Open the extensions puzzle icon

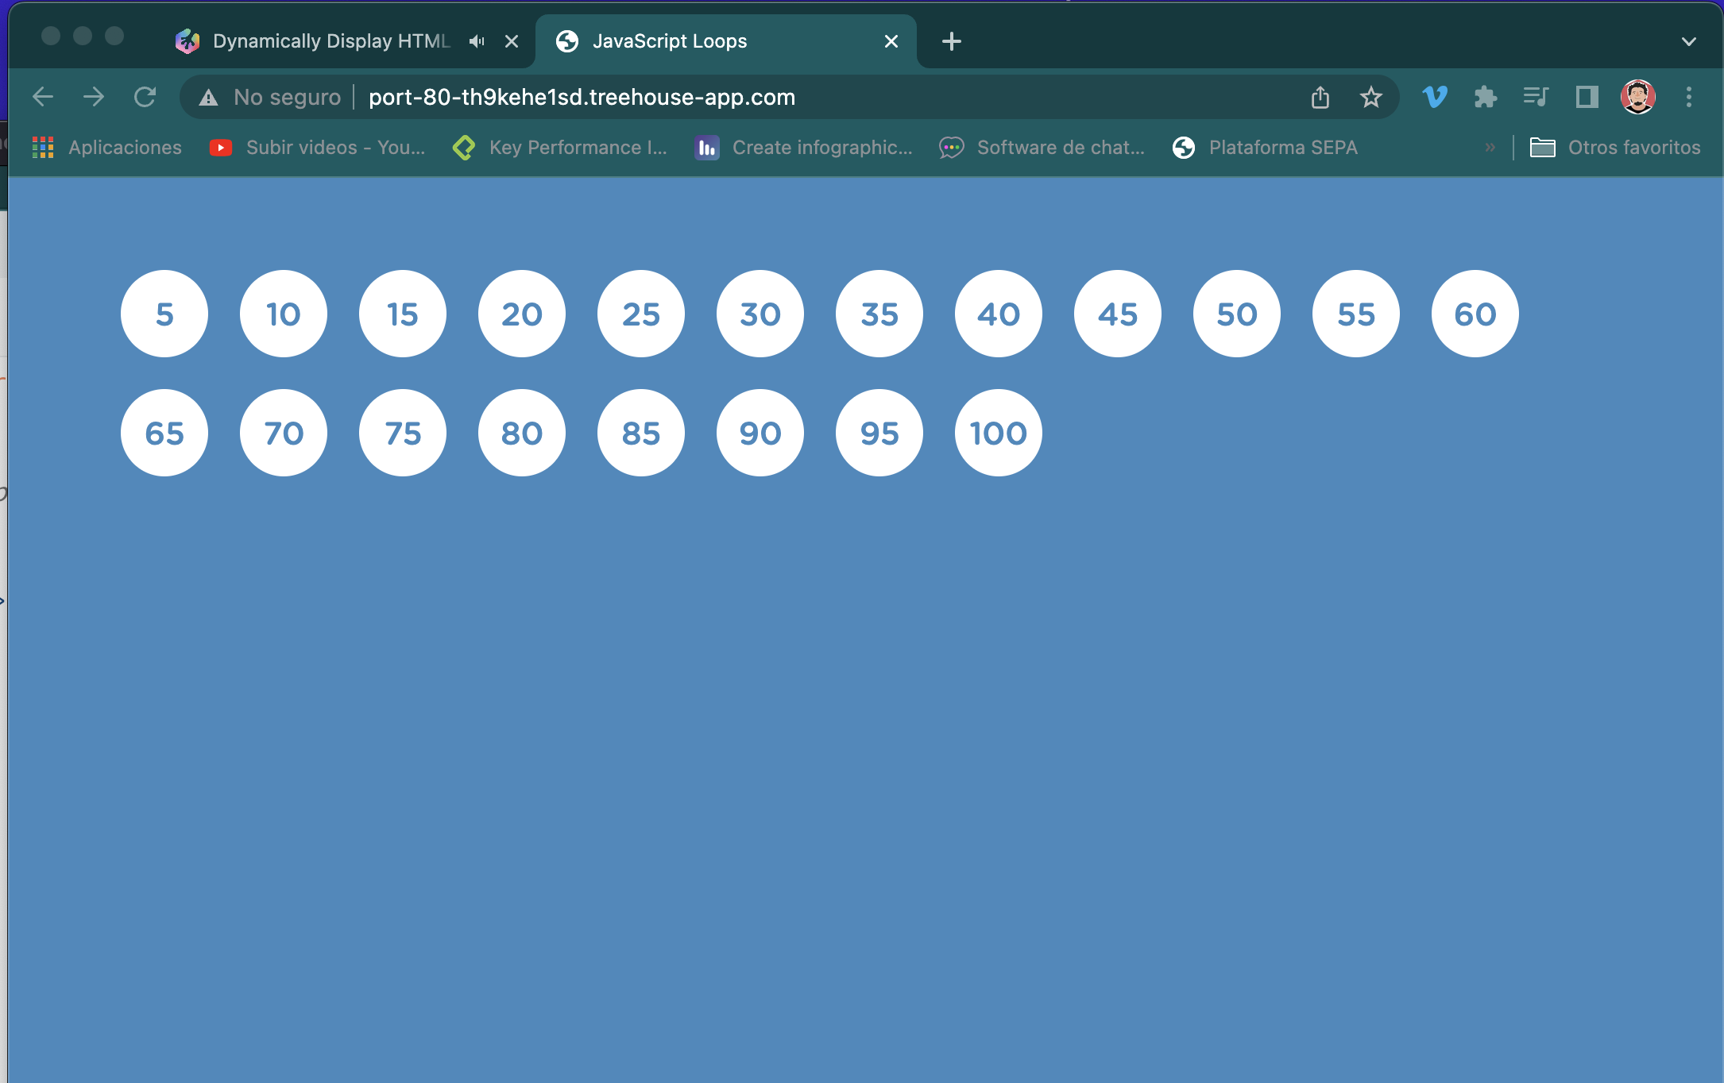pos(1485,97)
